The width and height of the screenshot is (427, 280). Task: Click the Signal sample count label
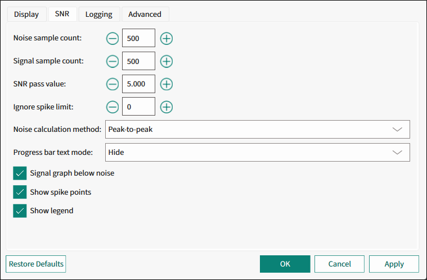click(48, 61)
